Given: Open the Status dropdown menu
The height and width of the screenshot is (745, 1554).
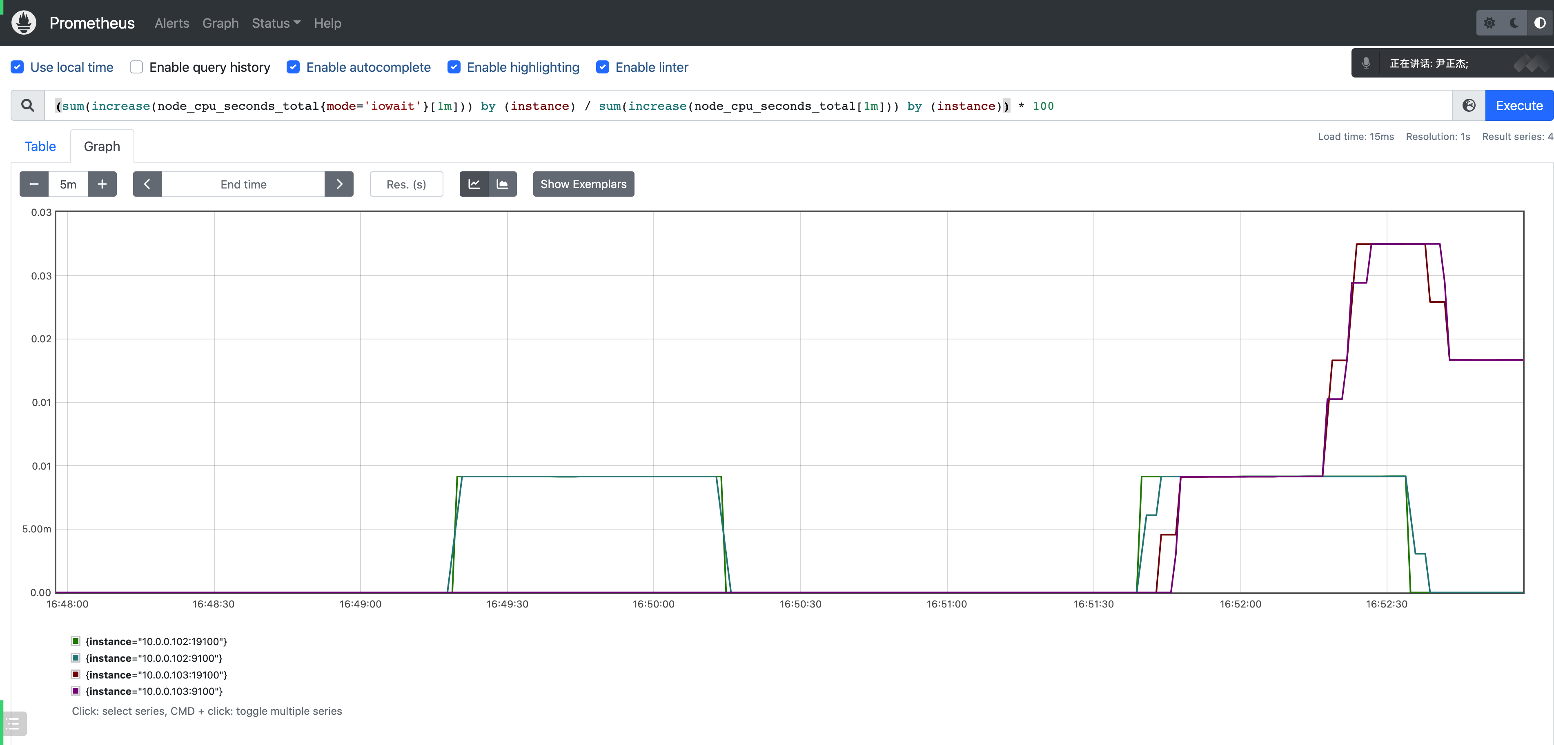Looking at the screenshot, I should 276,23.
